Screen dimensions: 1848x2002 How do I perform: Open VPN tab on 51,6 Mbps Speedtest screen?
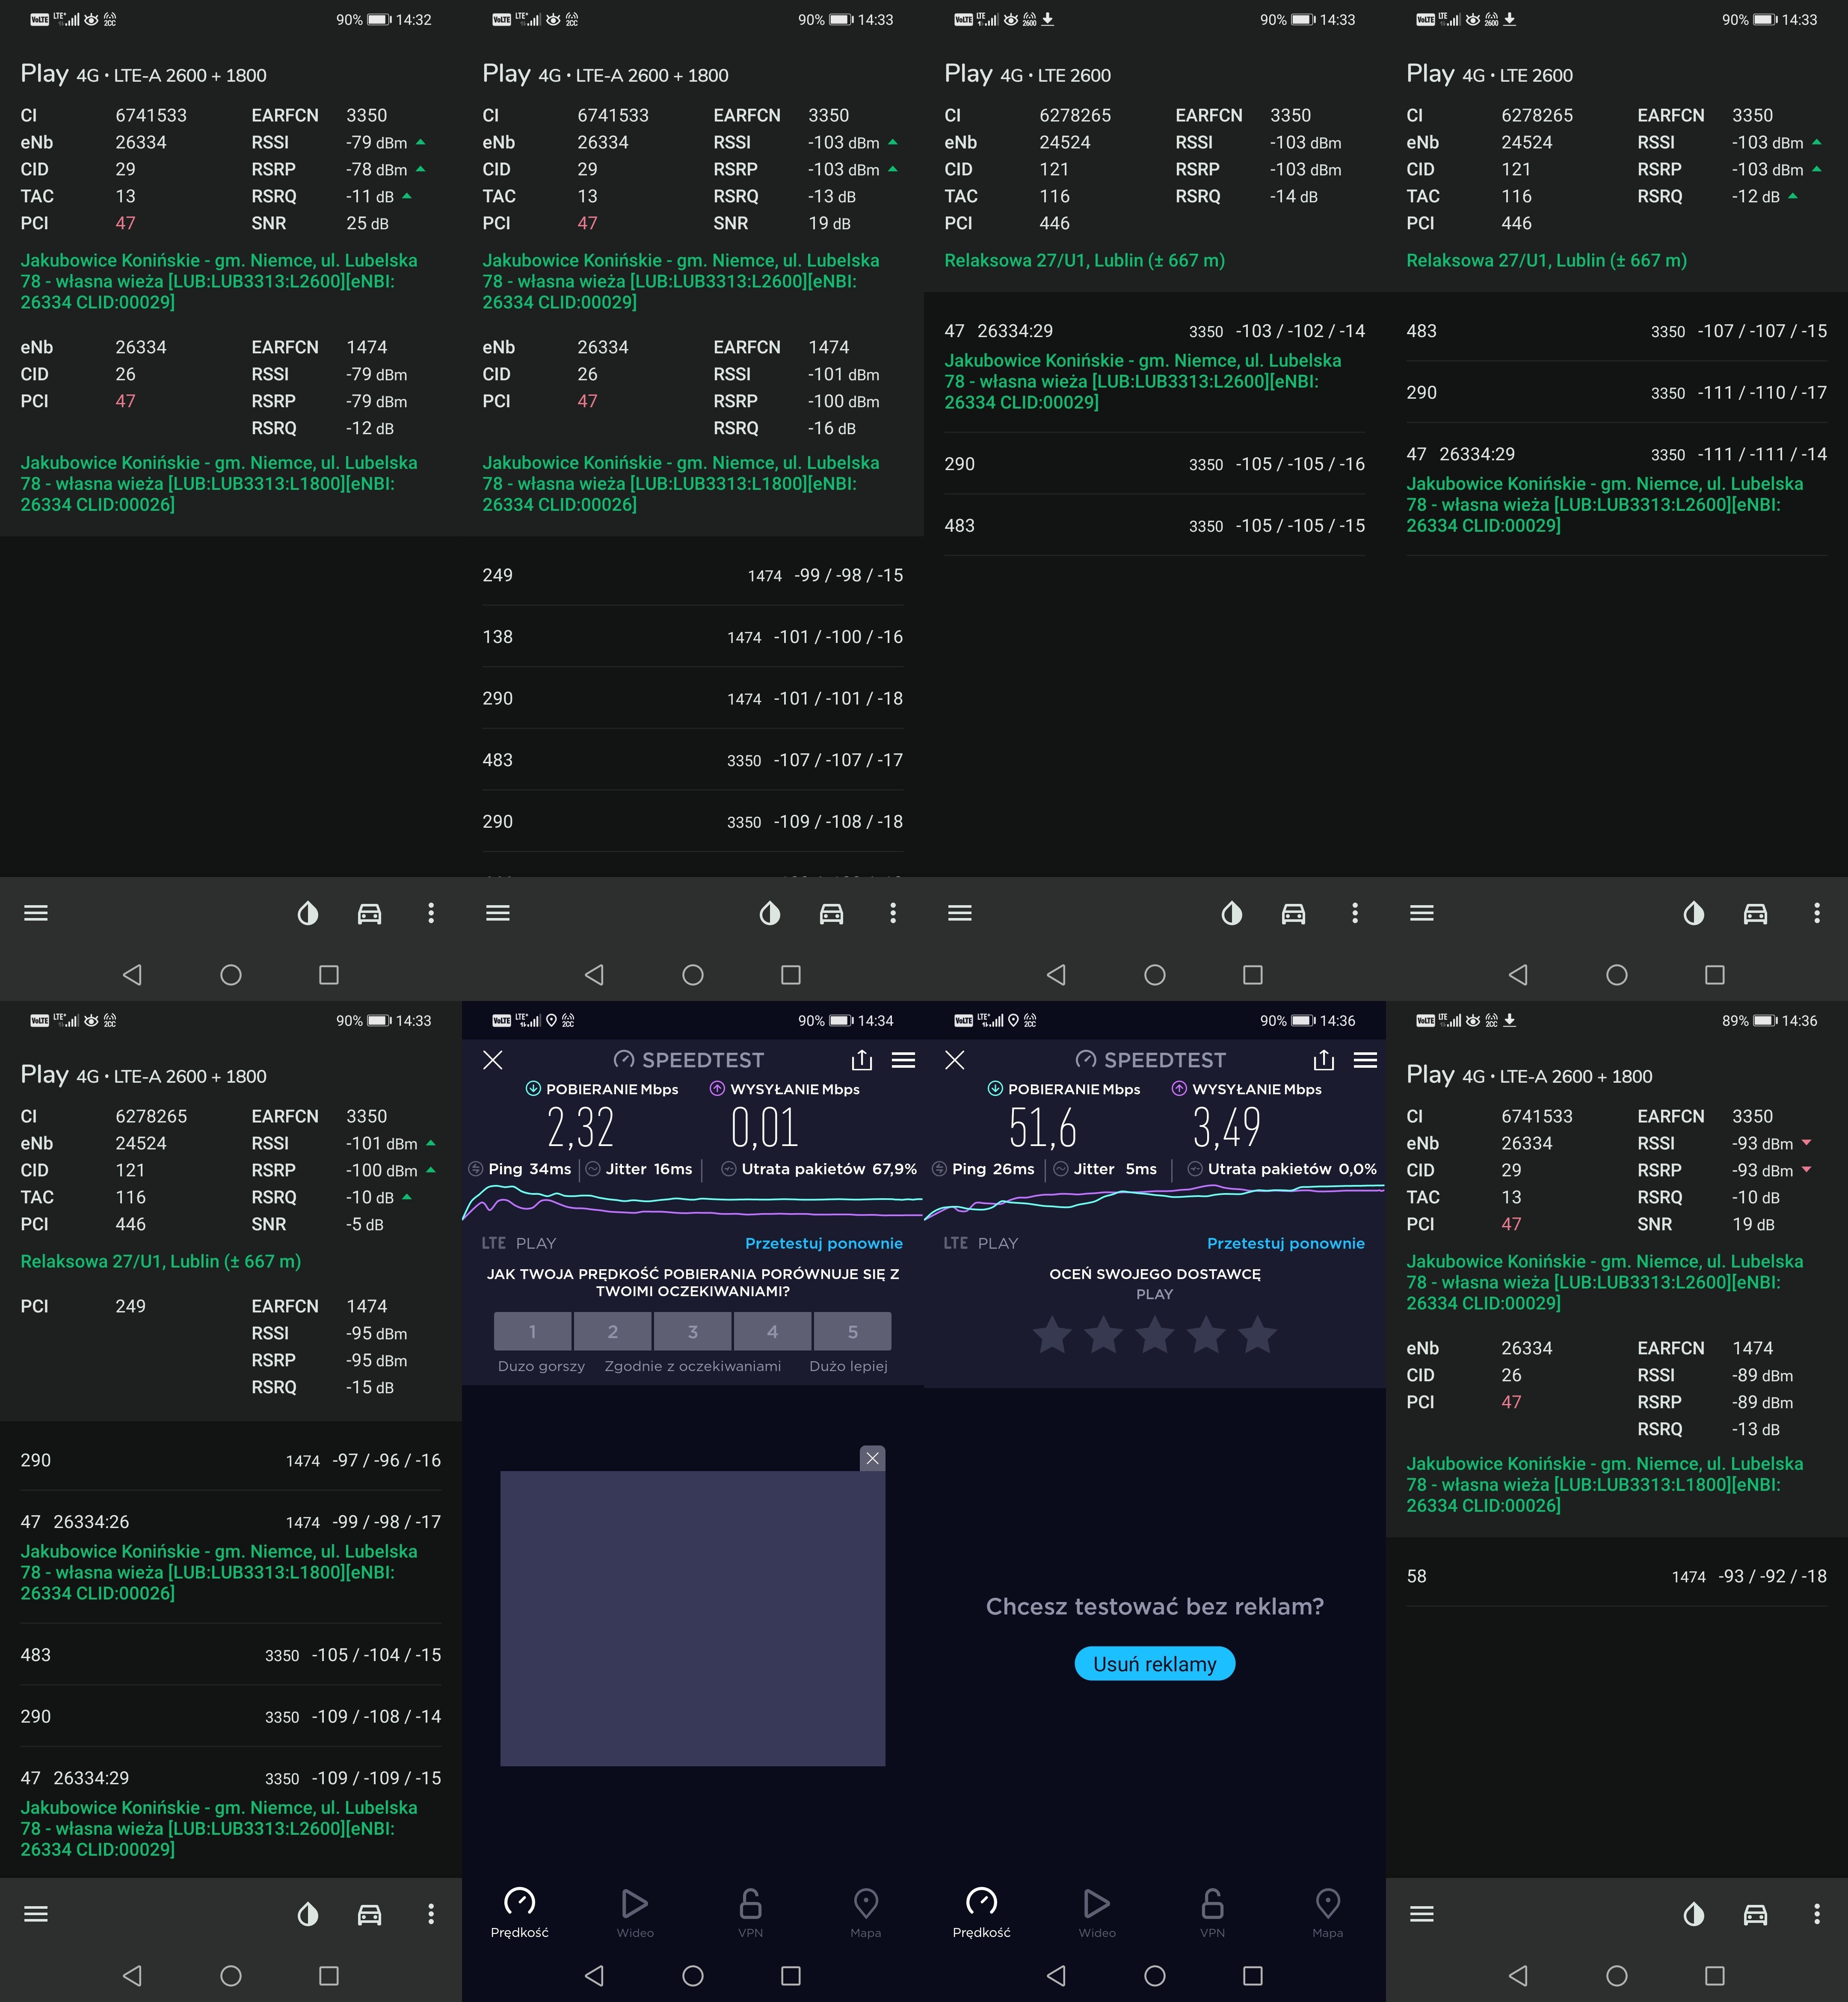click(x=1213, y=1914)
